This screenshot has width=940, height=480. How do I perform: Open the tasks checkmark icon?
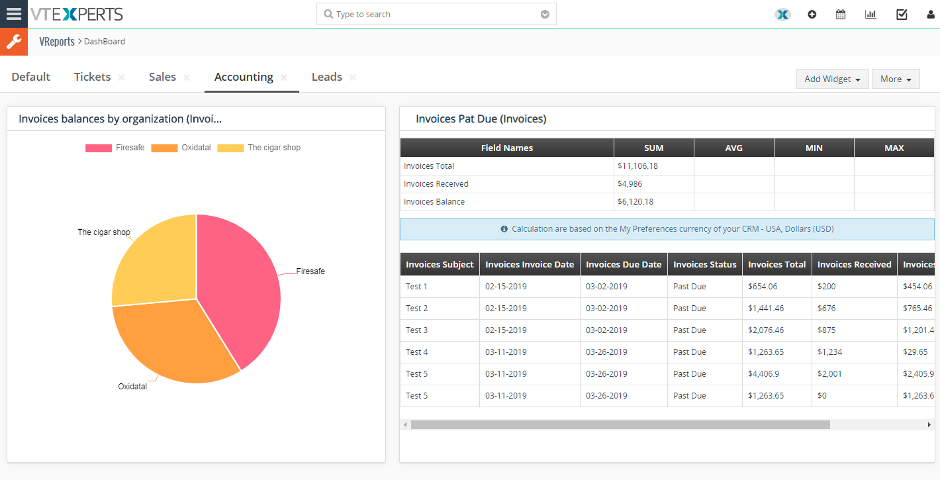pos(901,13)
